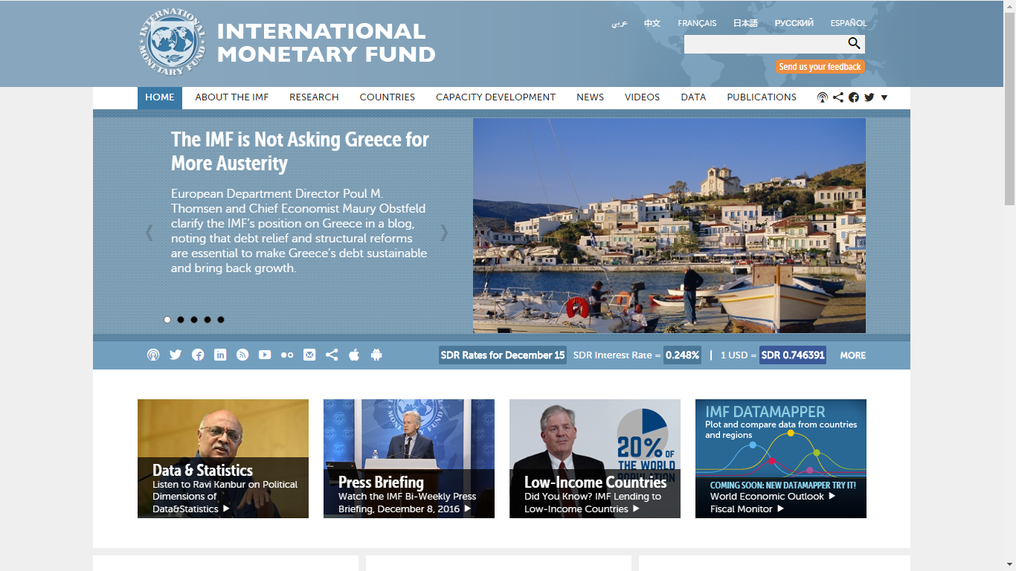
Task: Click the Send us your feedback button
Action: [x=820, y=67]
